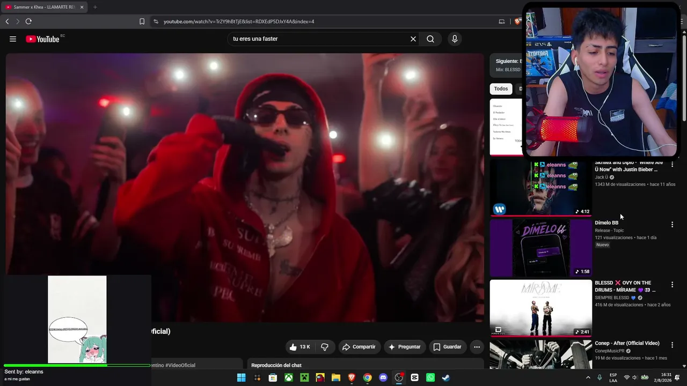Clear the YouTube search box text

pyautogui.click(x=413, y=39)
